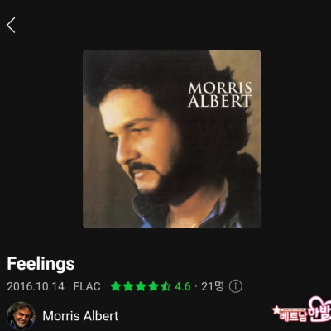Image resolution: width=331 pixels, height=331 pixels.
Task: View the 21명 reviewer count
Action: (213, 286)
